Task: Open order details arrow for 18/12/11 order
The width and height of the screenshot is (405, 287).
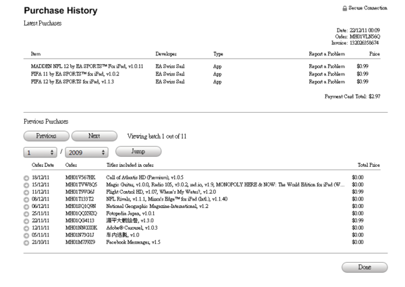Action: click(26, 178)
